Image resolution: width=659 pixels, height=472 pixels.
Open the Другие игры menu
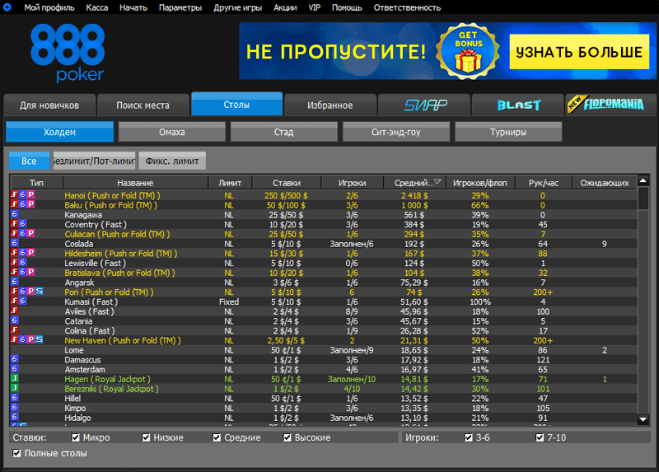[x=238, y=7]
